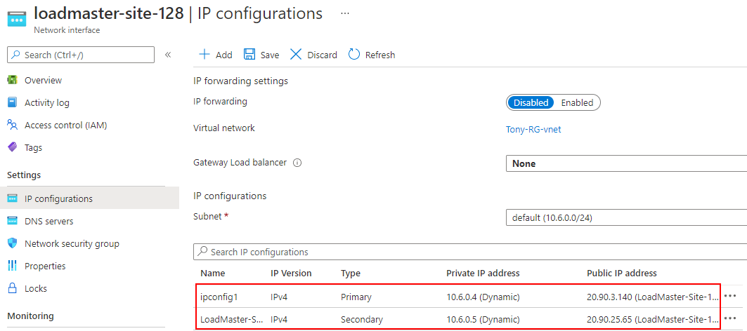This screenshot has width=747, height=331.
Task: Click the Access control people icon
Action: pyautogui.click(x=13, y=125)
